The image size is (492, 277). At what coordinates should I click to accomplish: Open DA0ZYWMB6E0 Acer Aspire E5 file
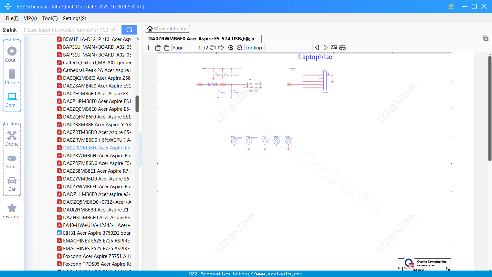click(94, 186)
